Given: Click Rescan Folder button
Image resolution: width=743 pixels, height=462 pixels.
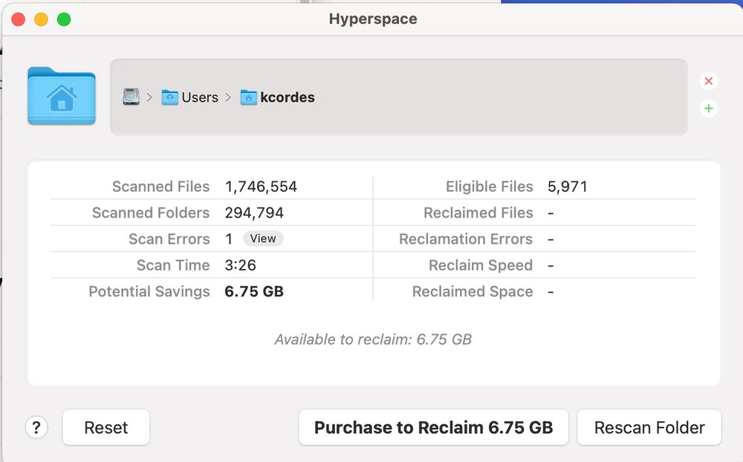Looking at the screenshot, I should coord(649,427).
